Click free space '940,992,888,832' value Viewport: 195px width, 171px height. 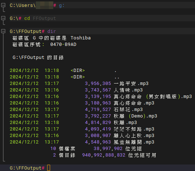(x=104, y=155)
